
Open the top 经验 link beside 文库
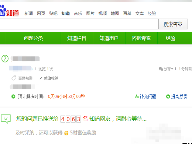click(x=152, y=13)
